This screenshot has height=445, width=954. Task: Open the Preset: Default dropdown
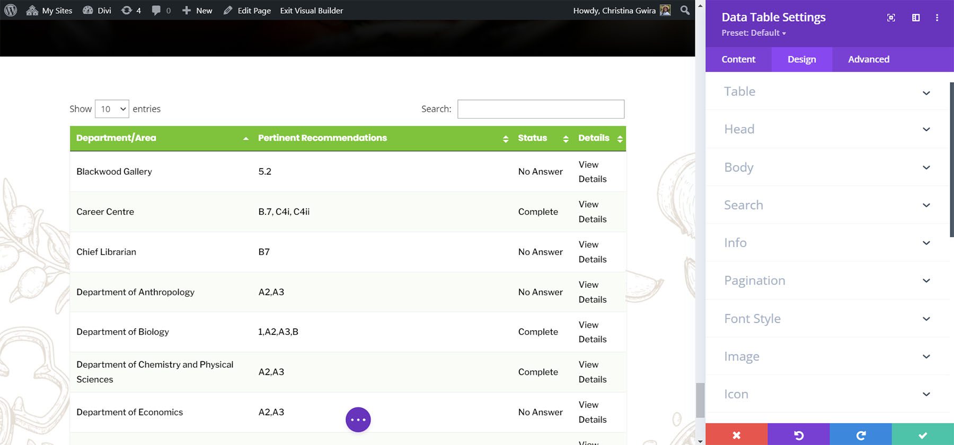(x=754, y=33)
